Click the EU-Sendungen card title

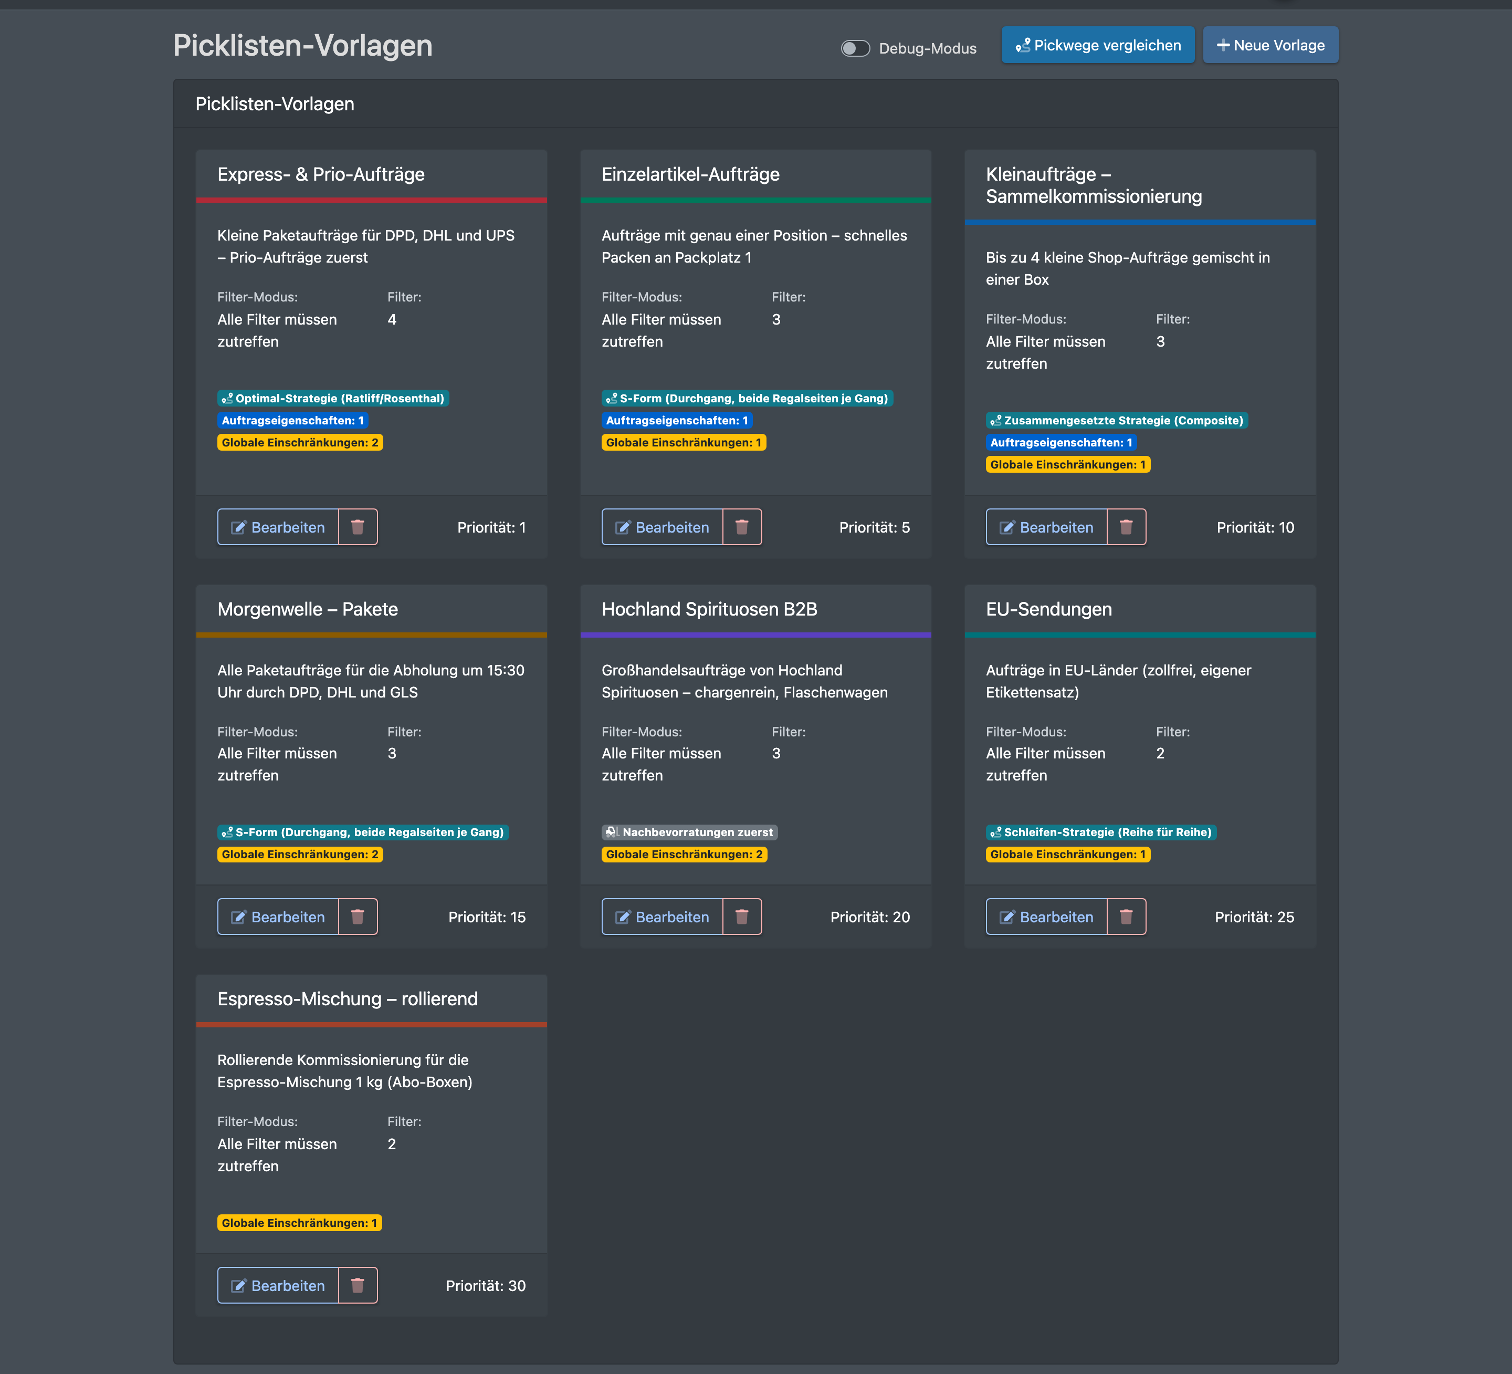(1048, 609)
